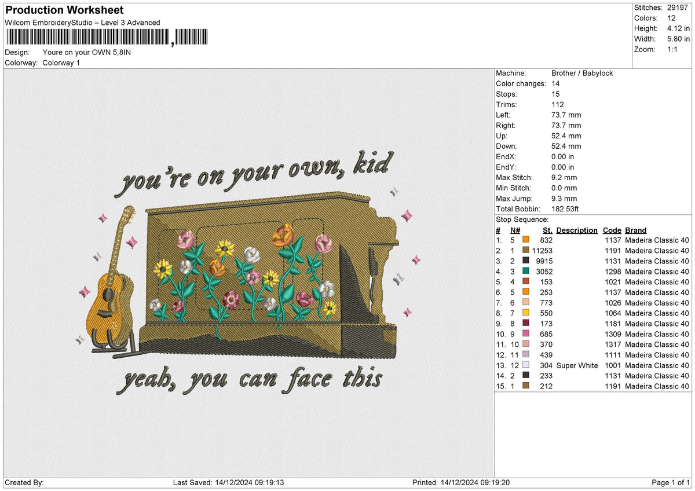Click the 'Code' column header

click(x=612, y=230)
